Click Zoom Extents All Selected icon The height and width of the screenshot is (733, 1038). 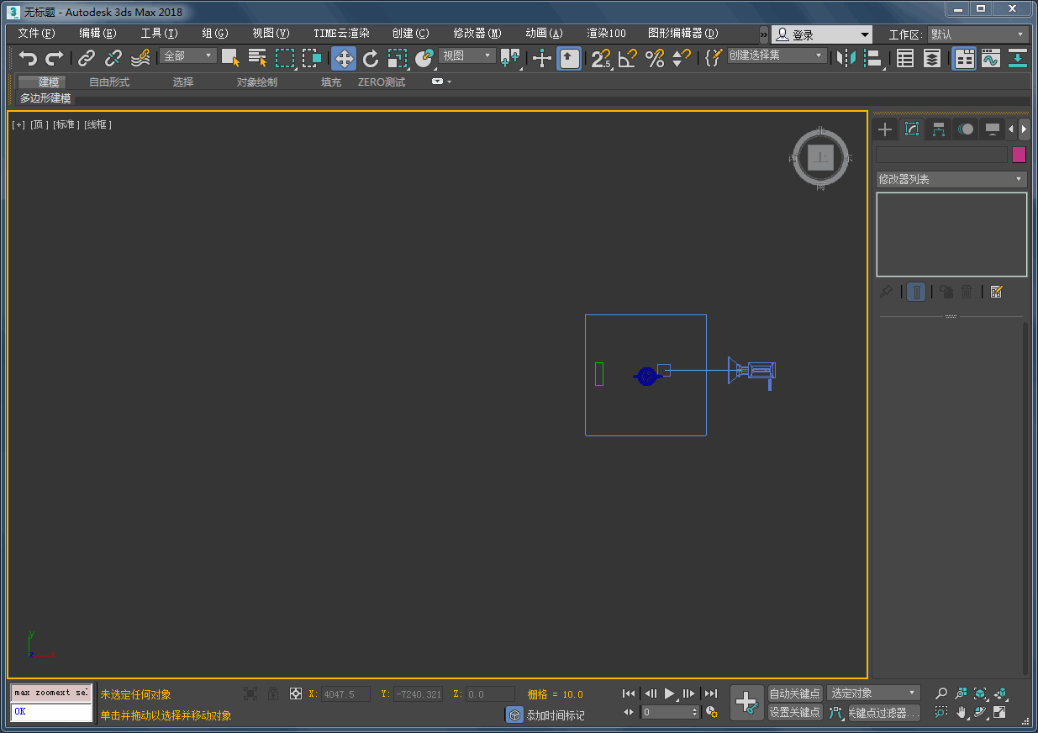click(1000, 693)
